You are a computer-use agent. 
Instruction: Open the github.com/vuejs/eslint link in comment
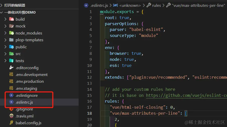186,95
